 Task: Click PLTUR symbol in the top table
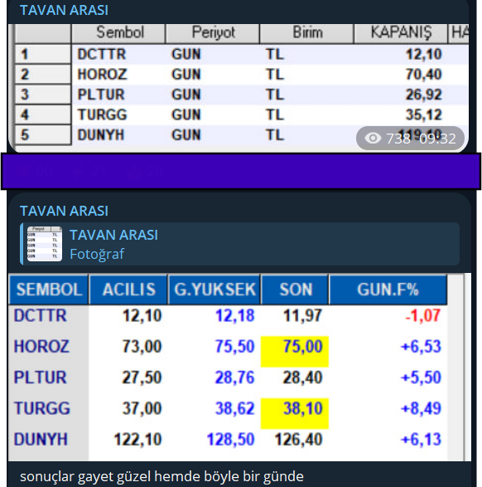point(101,95)
